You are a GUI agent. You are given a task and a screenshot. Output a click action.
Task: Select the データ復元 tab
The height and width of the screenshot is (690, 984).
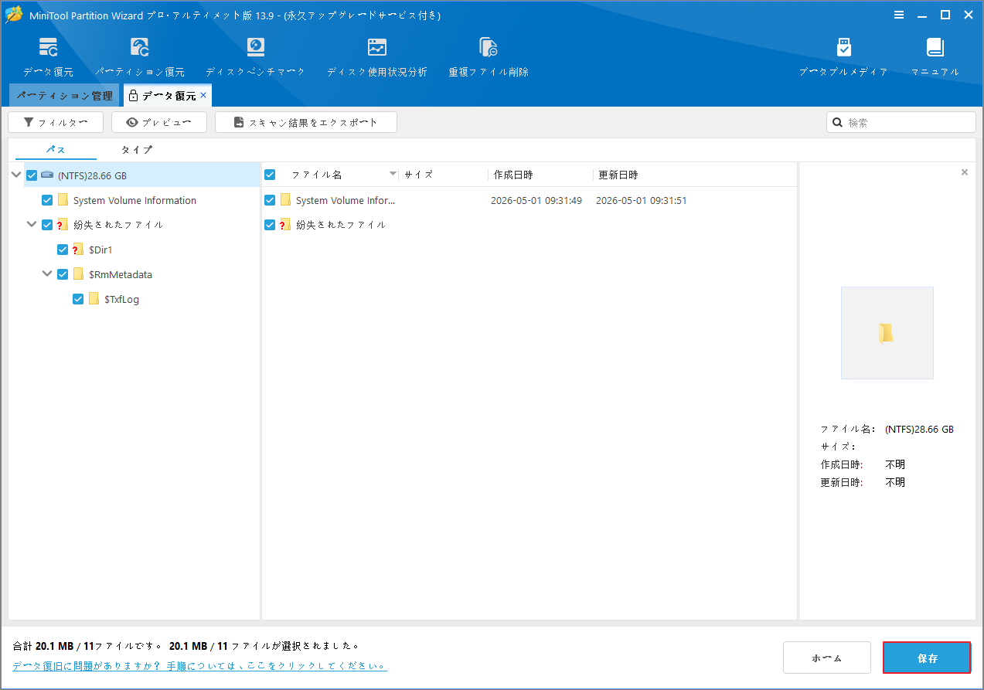coord(169,96)
